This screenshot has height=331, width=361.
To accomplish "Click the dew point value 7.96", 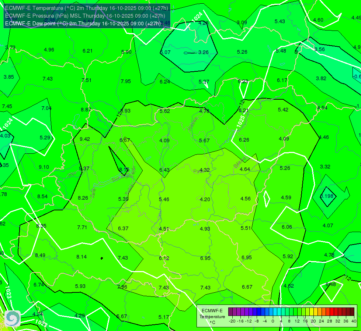I will (x=122, y=287).
